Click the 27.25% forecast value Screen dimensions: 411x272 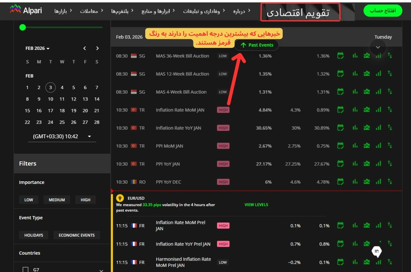(x=293, y=164)
